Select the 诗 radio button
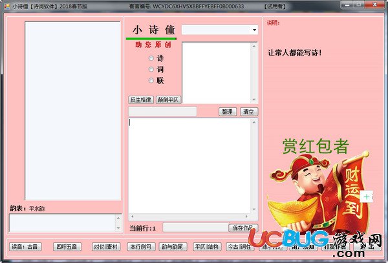Image resolution: width=388 pixels, height=263 pixels. 151,58
